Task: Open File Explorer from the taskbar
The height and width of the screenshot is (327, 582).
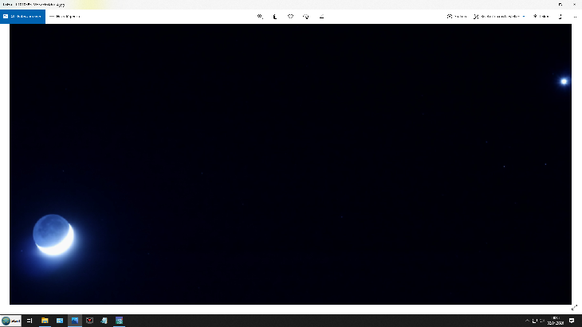Action: click(x=45, y=321)
